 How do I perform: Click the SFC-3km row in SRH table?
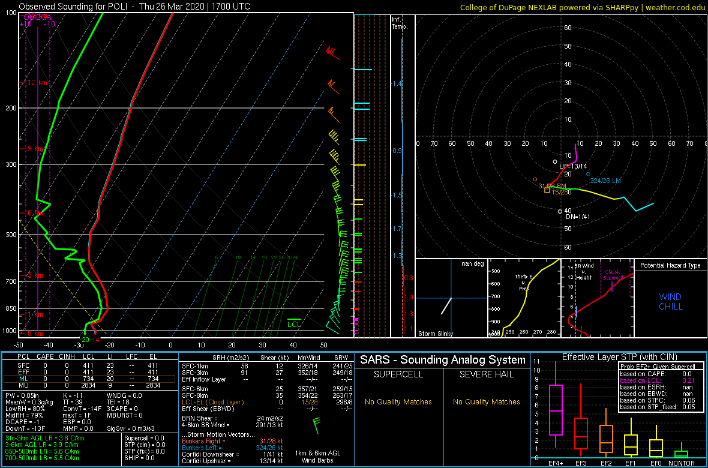[266, 372]
